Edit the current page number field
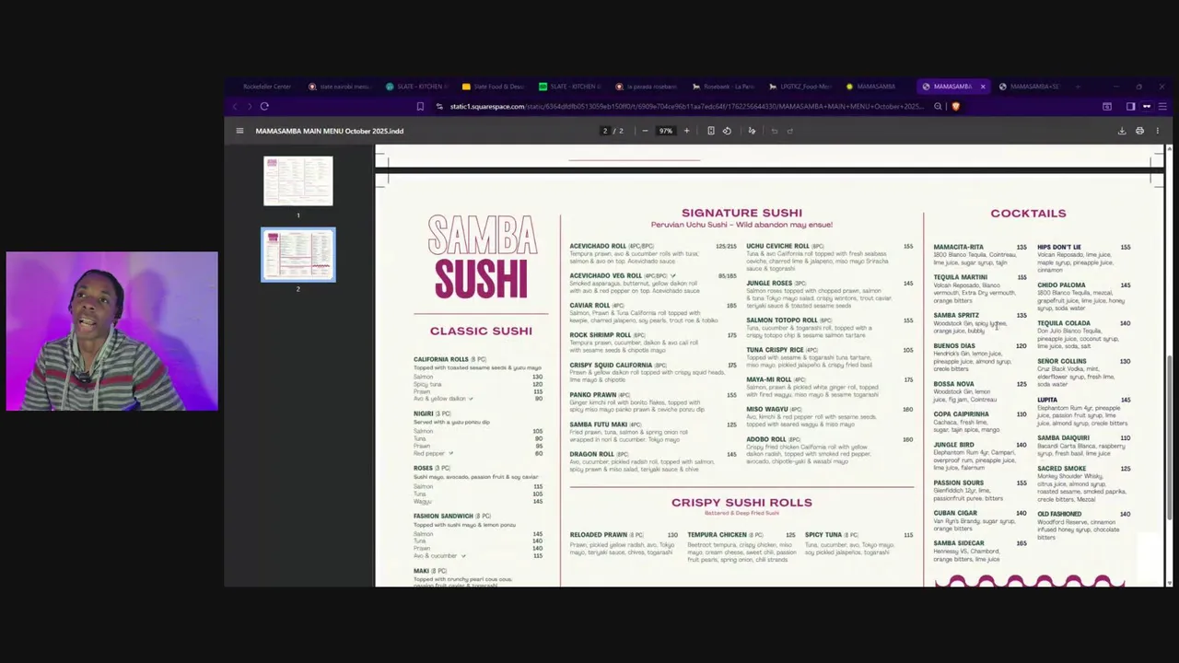 click(605, 131)
